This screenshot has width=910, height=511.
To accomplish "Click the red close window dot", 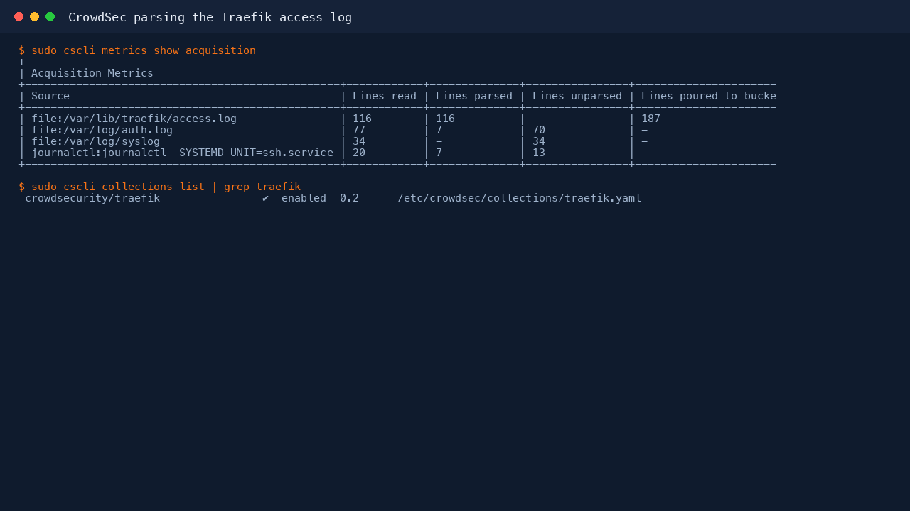I will point(19,17).
